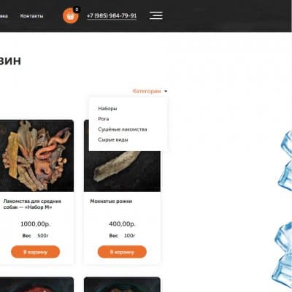Open the Набор М product photo
Viewport: 292px width, 292px height.
pyautogui.click(x=36, y=155)
